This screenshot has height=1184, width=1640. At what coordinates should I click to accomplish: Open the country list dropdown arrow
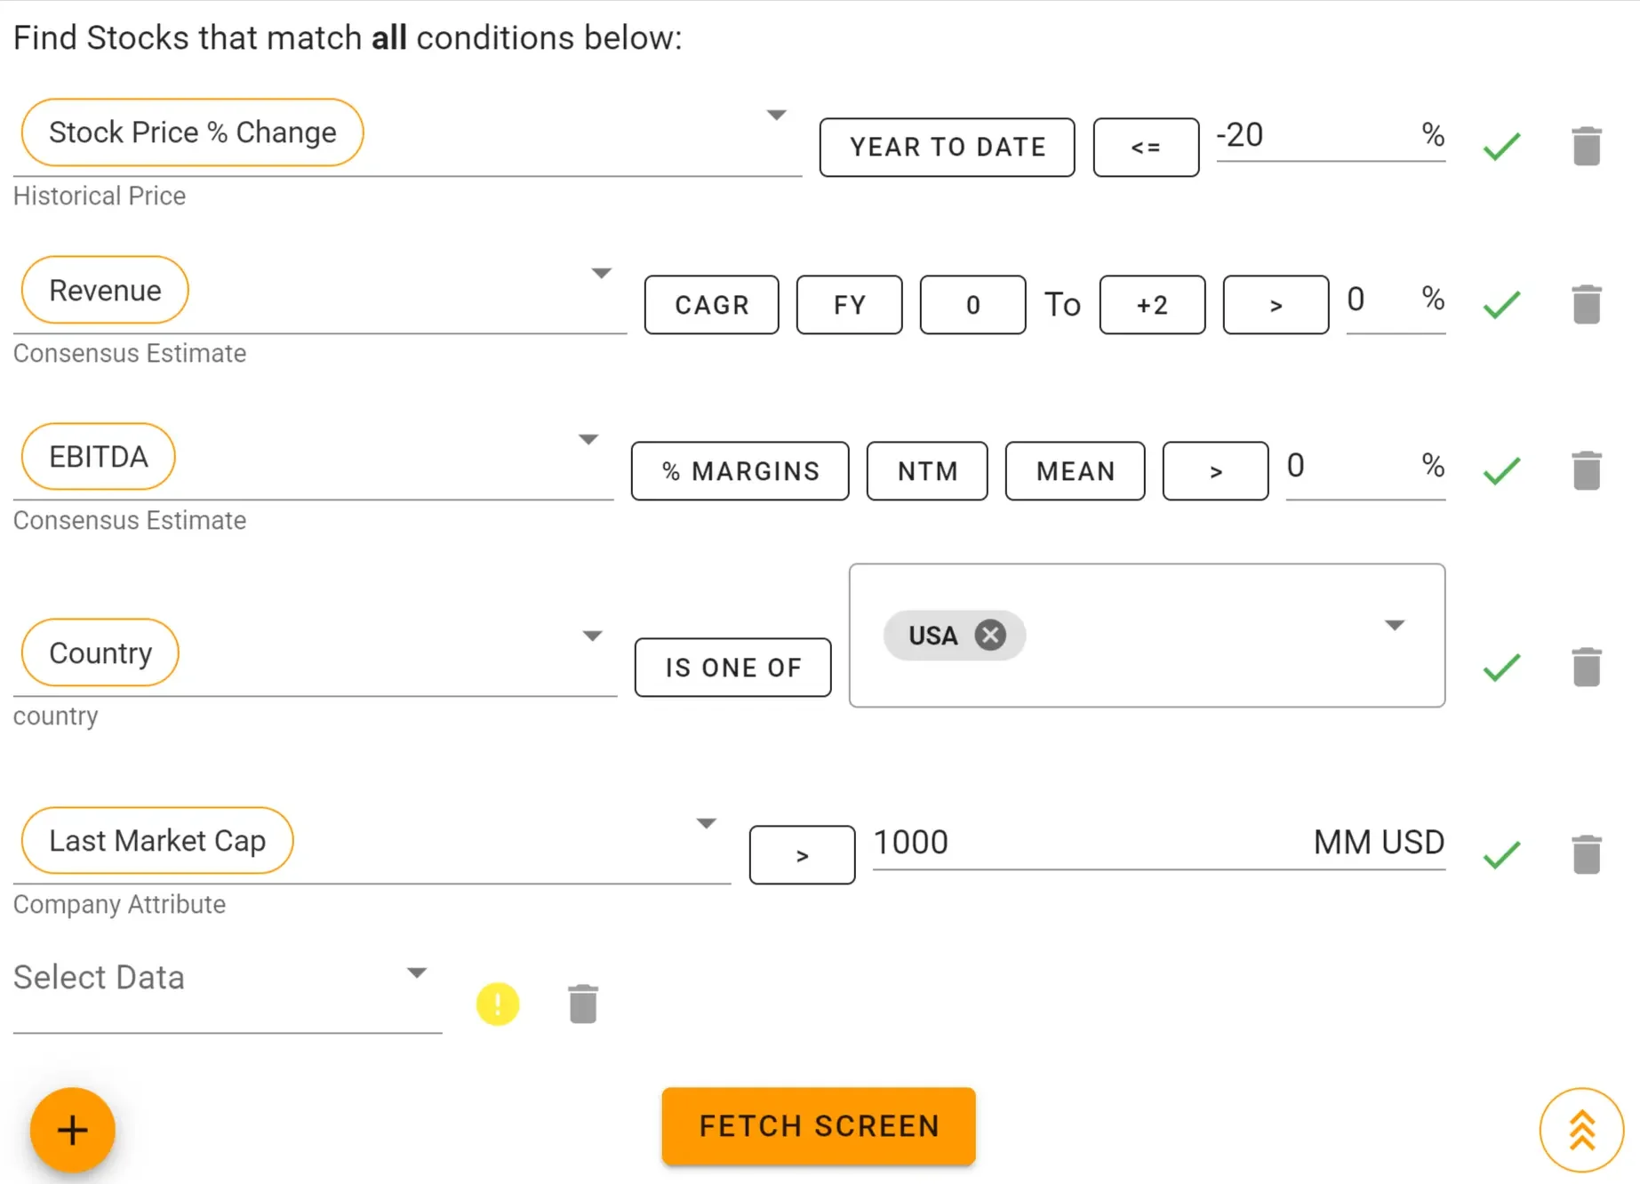click(1393, 625)
